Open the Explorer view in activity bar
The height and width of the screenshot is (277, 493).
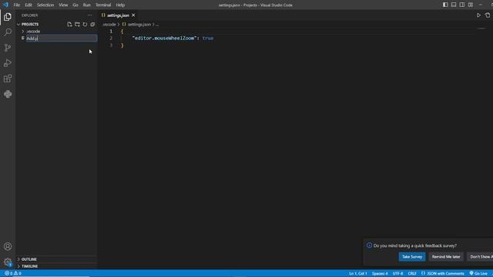[x=8, y=17]
